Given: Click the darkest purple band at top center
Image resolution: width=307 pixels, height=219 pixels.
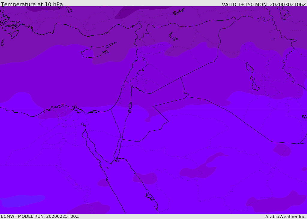Looking at the screenshot, I should pos(141,11).
